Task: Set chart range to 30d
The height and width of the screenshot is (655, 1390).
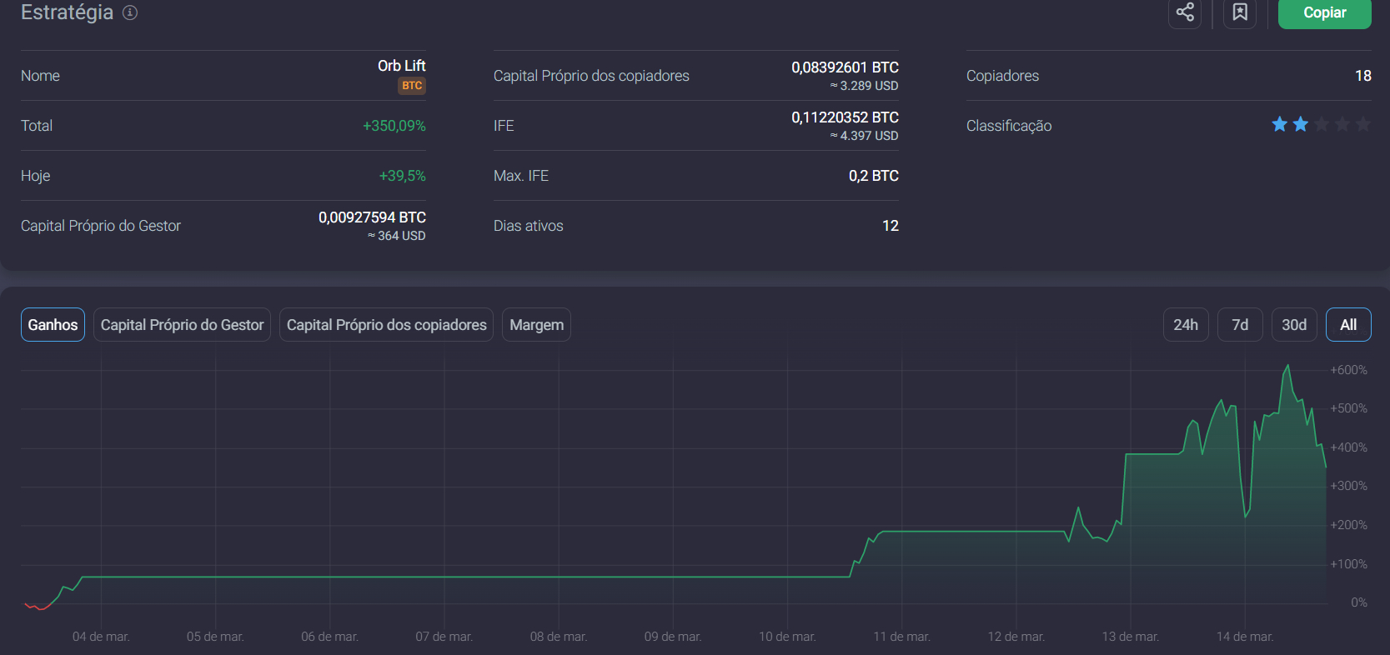Action: [x=1293, y=325]
